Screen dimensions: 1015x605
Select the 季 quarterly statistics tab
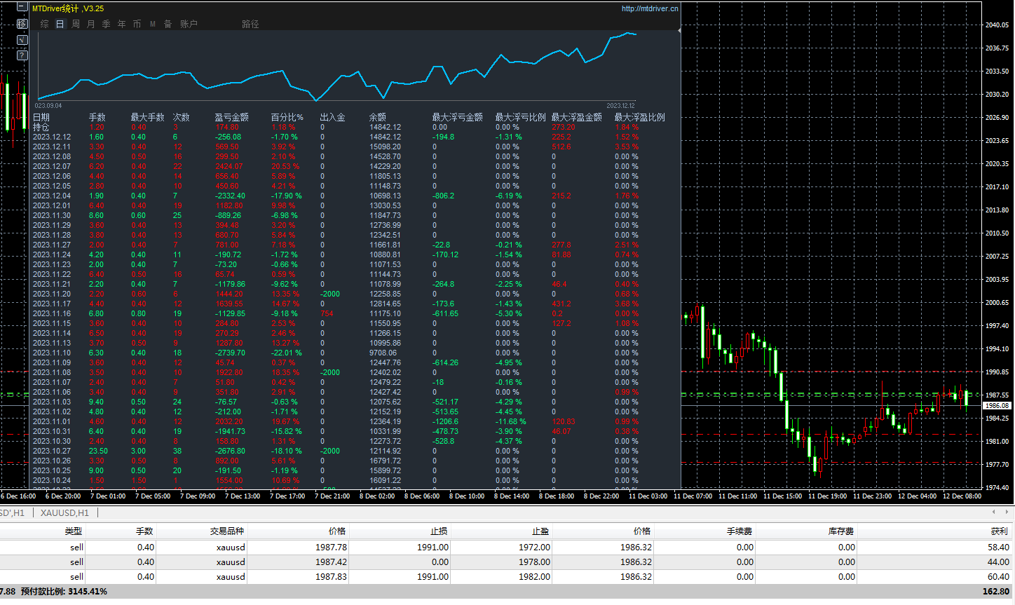(107, 24)
